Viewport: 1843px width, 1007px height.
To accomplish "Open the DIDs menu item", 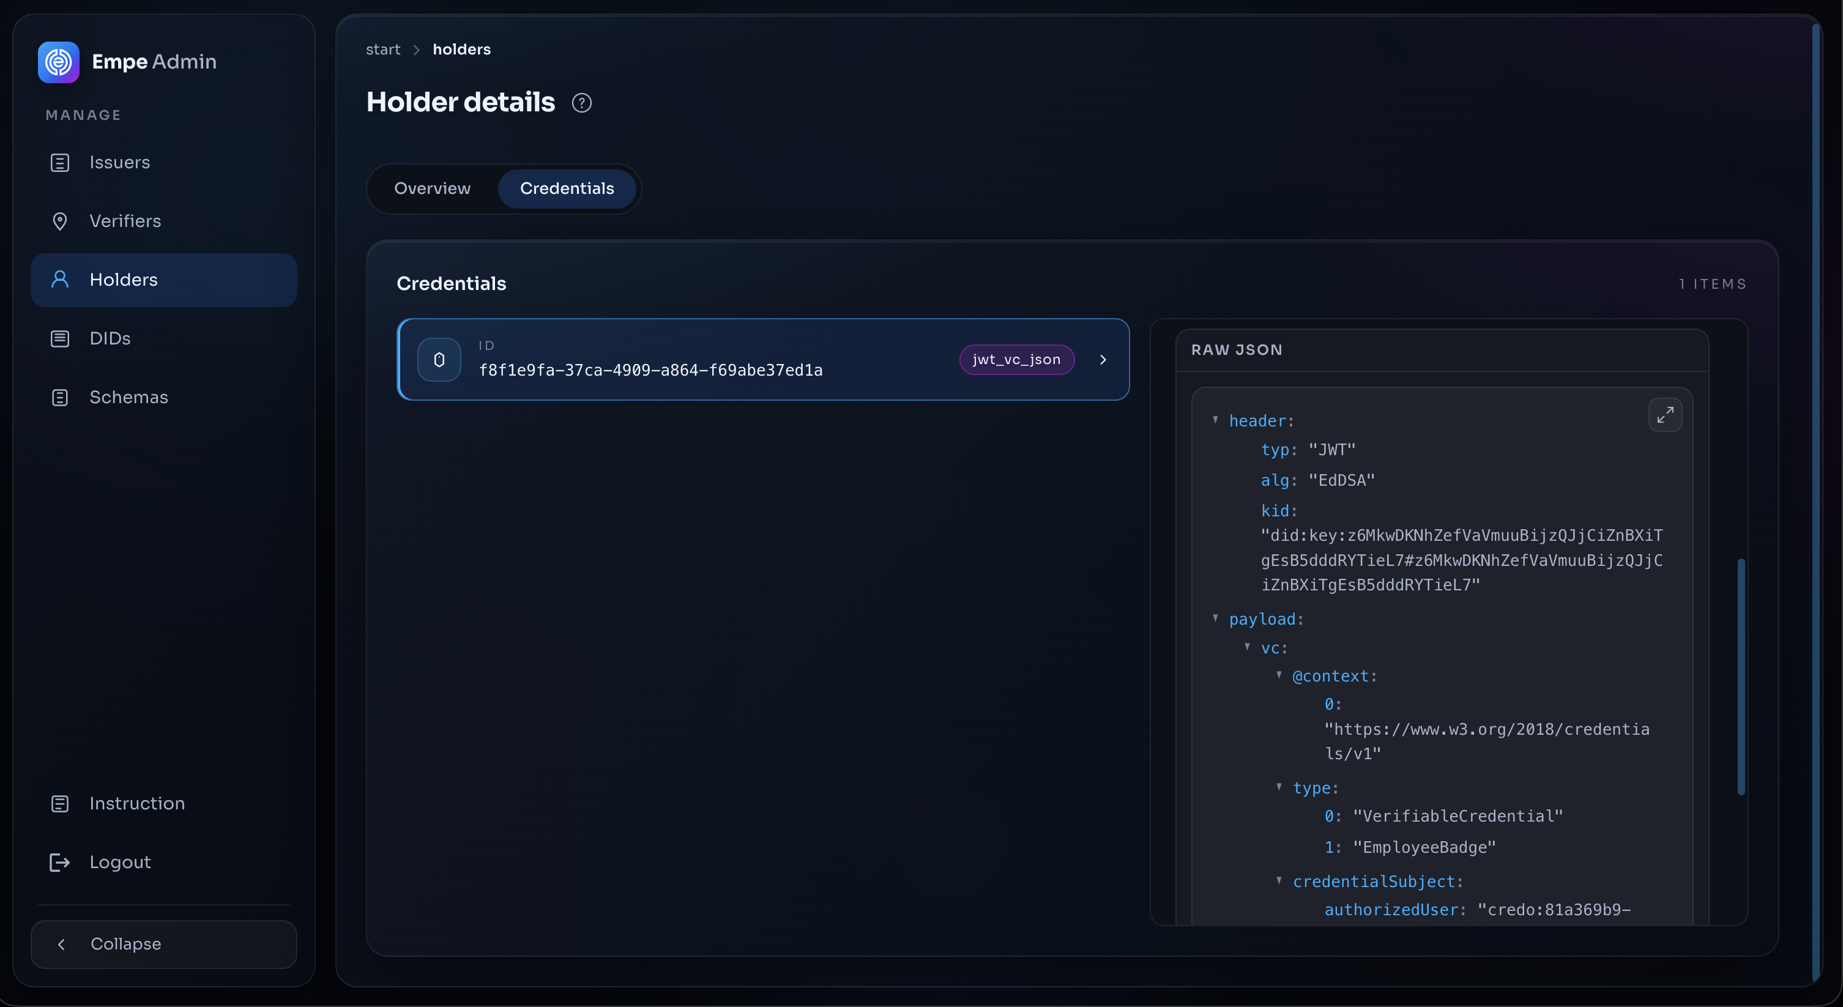I will (164, 338).
